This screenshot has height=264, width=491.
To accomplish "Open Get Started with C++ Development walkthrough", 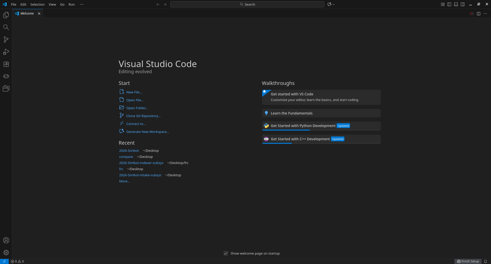I will [x=321, y=139].
